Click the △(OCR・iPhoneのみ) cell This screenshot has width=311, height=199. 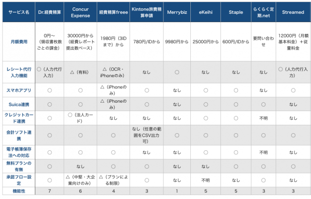click(x=113, y=72)
